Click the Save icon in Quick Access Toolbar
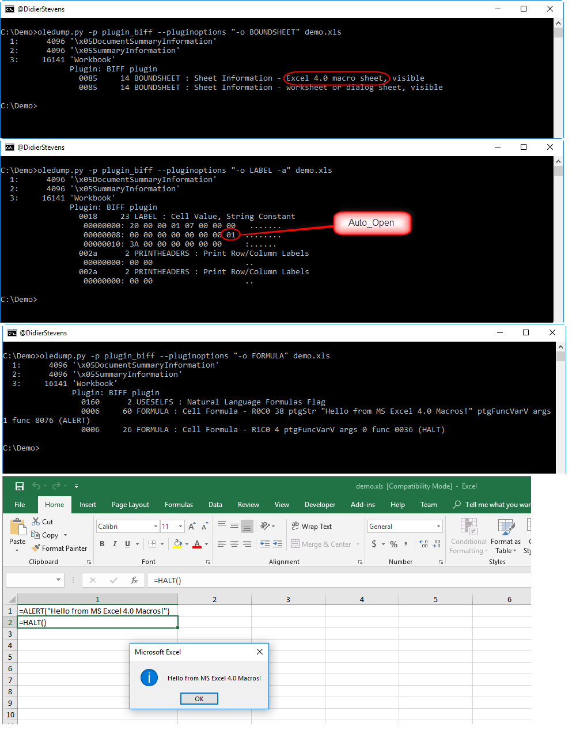The width and height of the screenshot is (576, 749). coord(19,486)
